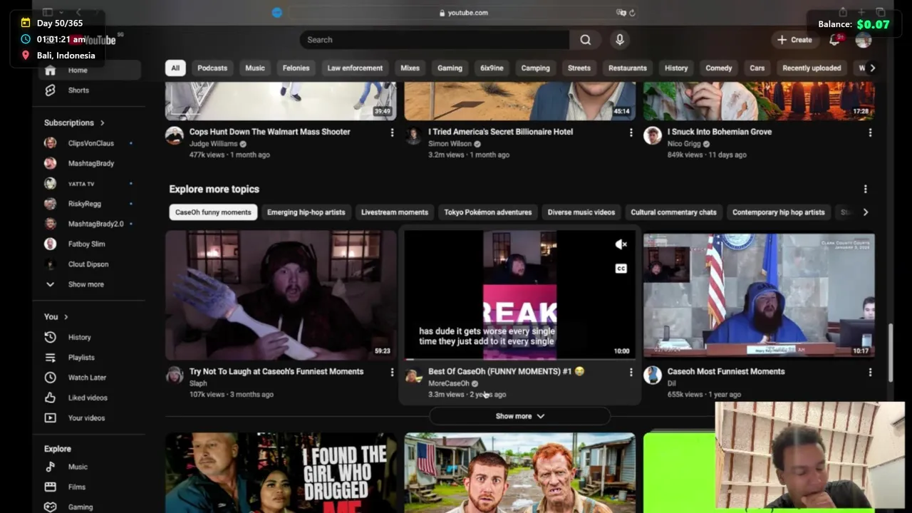The height and width of the screenshot is (513, 912).
Task: Open I Found The Girl thumbnail
Action: pyautogui.click(x=281, y=473)
